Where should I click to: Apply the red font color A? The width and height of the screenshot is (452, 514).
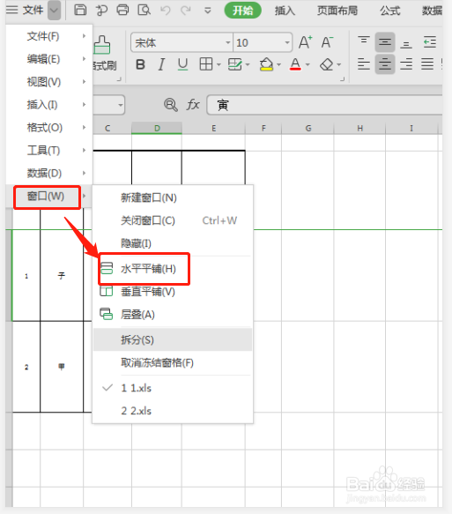click(295, 64)
